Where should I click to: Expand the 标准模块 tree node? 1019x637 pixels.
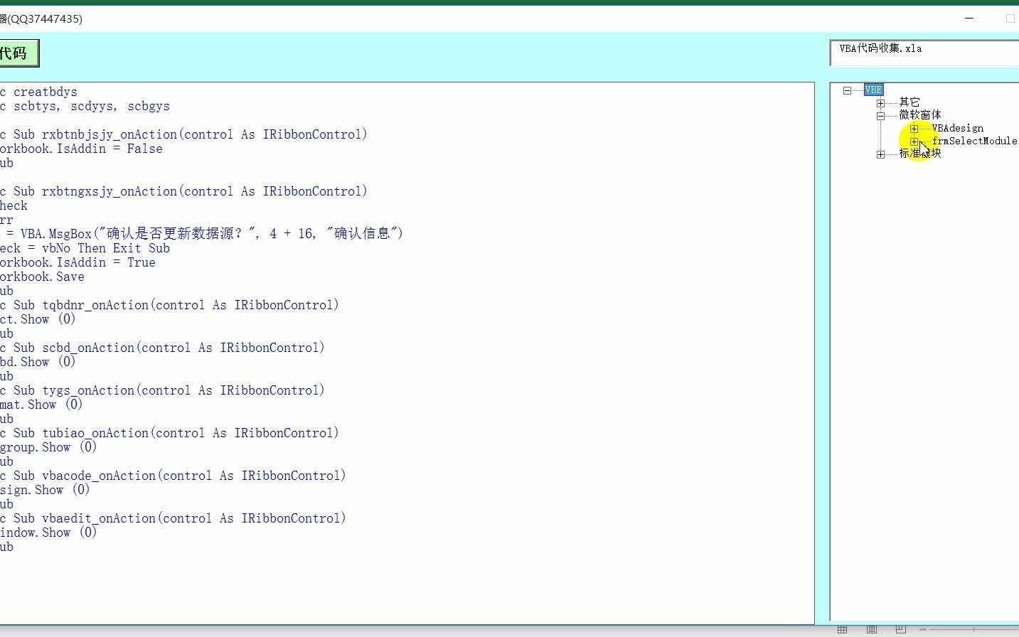tap(880, 154)
